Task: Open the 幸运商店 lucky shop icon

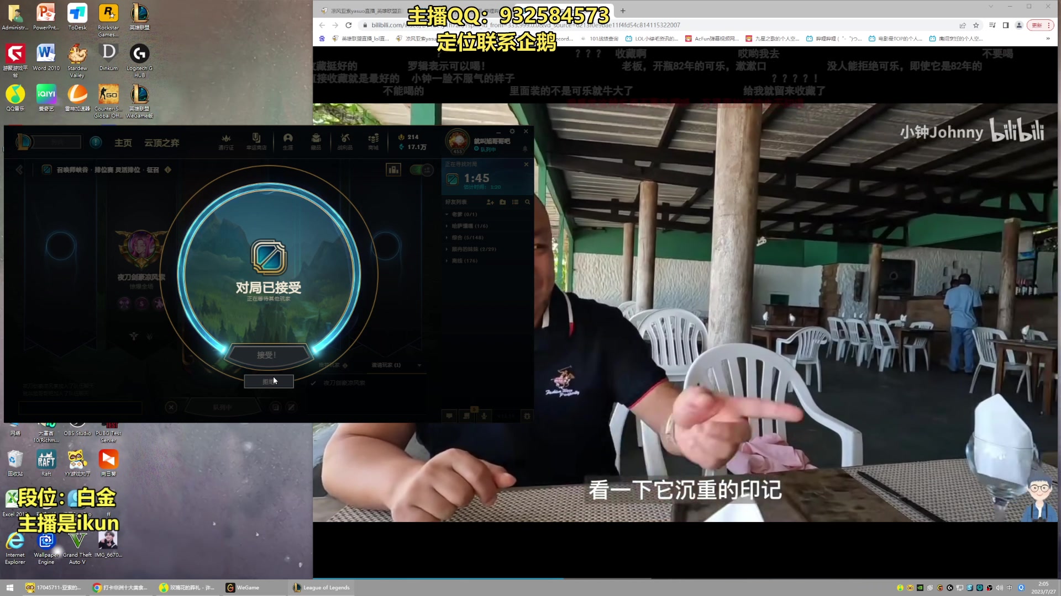Action: tap(256, 141)
